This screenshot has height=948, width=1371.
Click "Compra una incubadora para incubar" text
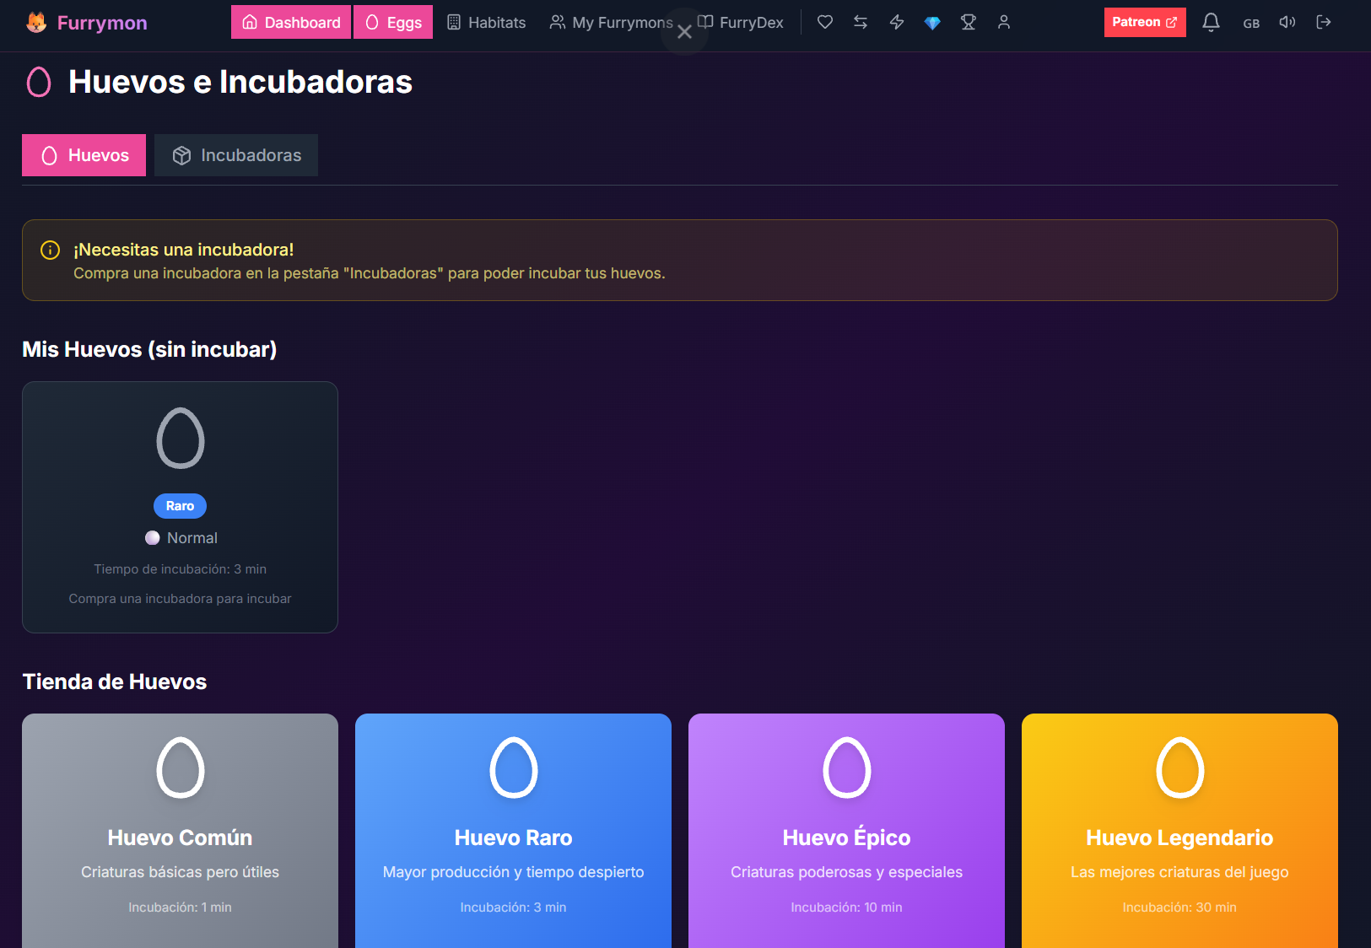181,599
